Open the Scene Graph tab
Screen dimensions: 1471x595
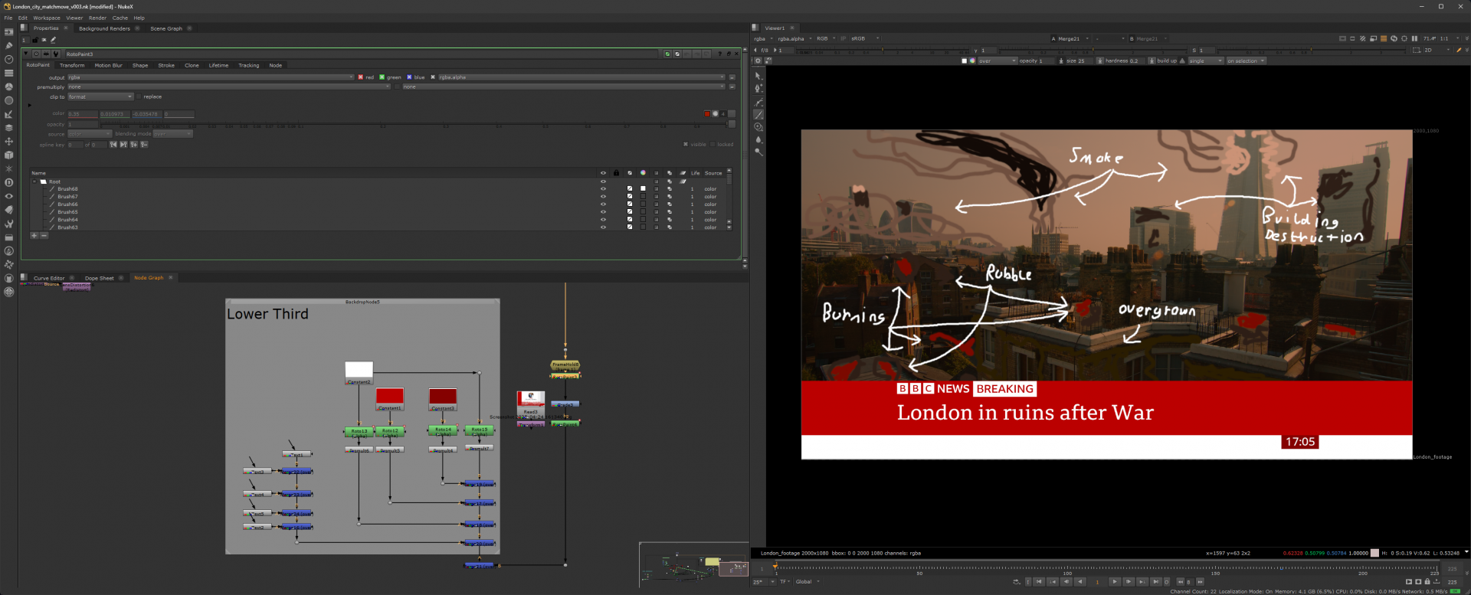tap(166, 29)
